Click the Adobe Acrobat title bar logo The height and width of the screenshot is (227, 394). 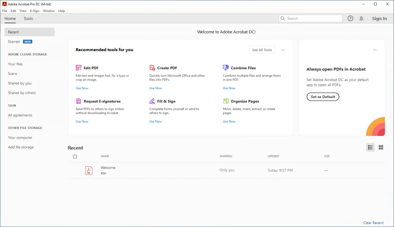[x=4, y=4]
